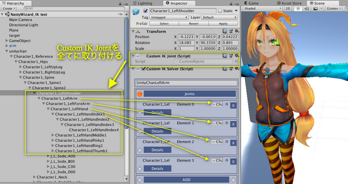The image size is (348, 184).
Task: Toggle Scene audio speaker icon
Action: (307, 8)
